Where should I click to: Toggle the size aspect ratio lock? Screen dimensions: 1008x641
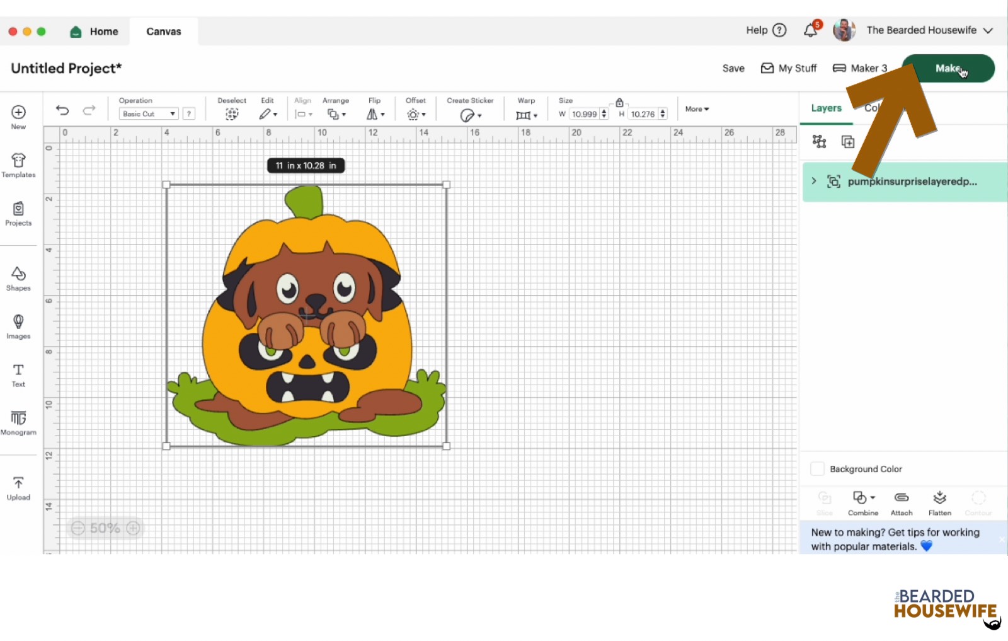pos(619,103)
